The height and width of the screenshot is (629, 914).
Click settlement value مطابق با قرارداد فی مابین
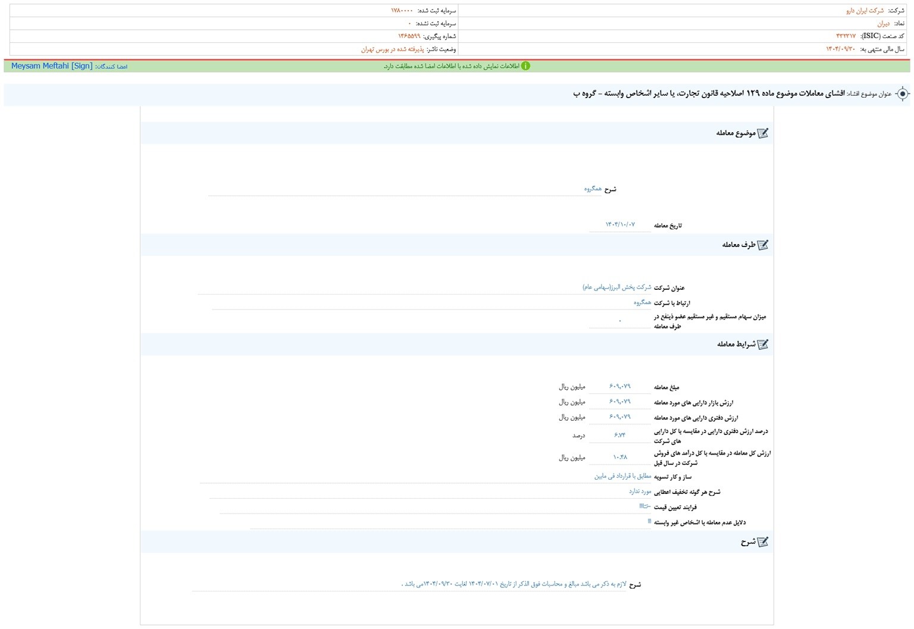pyautogui.click(x=622, y=477)
